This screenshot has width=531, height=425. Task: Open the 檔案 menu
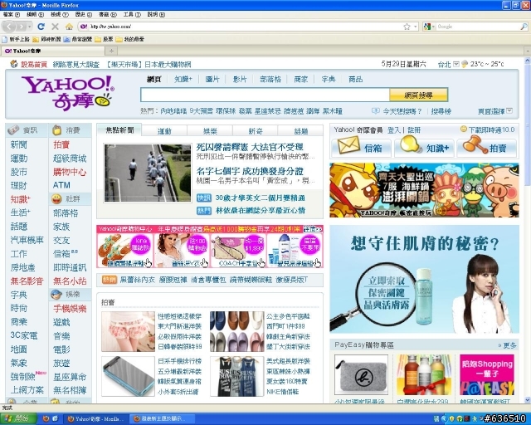(x=12, y=15)
